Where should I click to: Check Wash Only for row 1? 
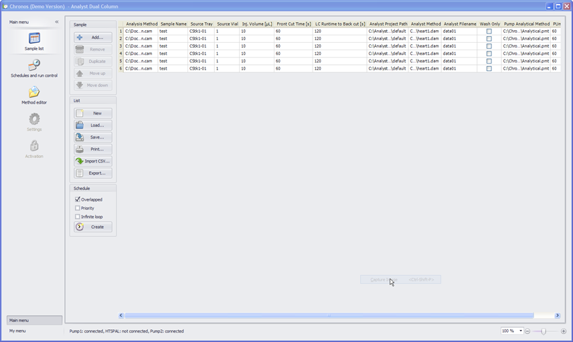point(489,31)
